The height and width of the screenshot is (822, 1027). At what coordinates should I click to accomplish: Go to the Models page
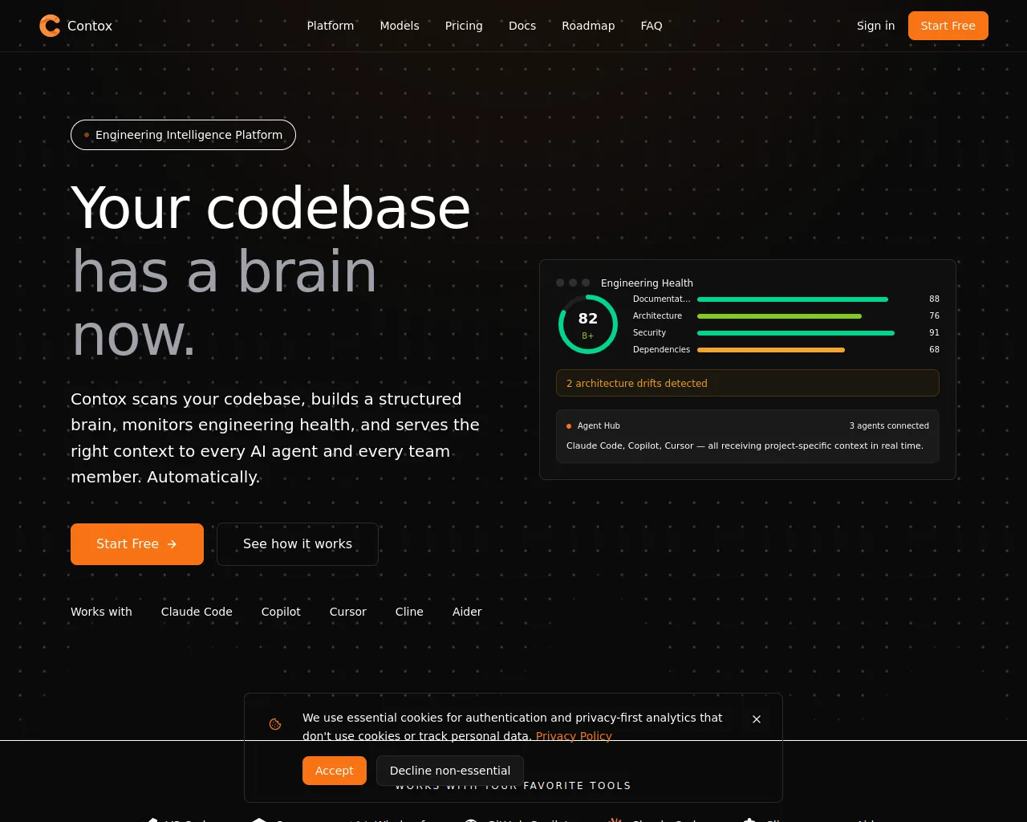tap(400, 26)
